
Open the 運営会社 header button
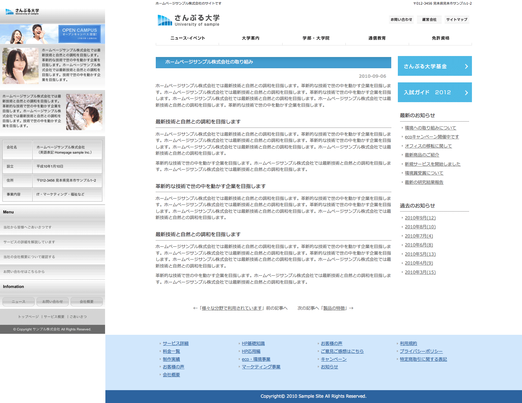[429, 20]
